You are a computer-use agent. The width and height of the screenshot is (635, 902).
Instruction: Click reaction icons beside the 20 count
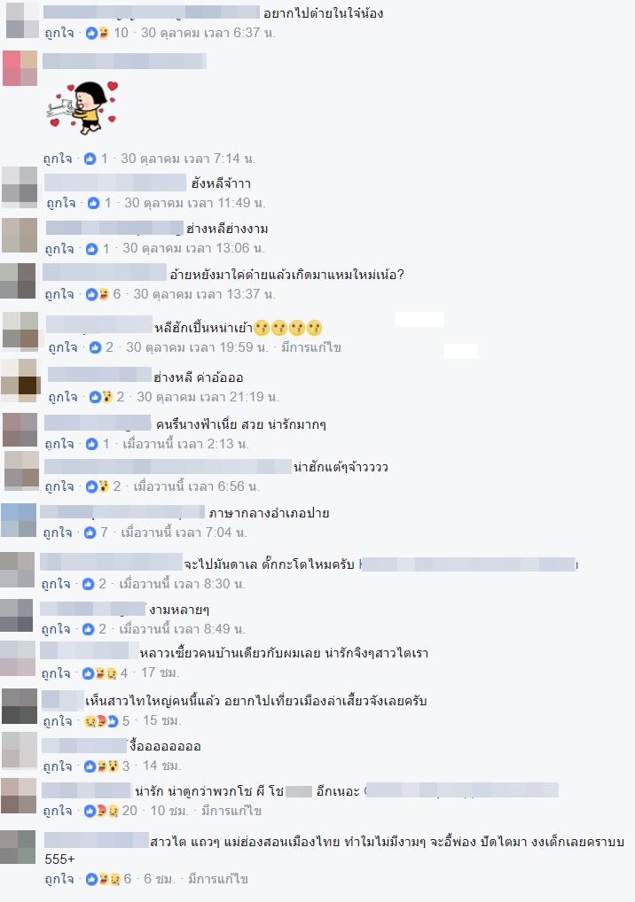[x=101, y=811]
